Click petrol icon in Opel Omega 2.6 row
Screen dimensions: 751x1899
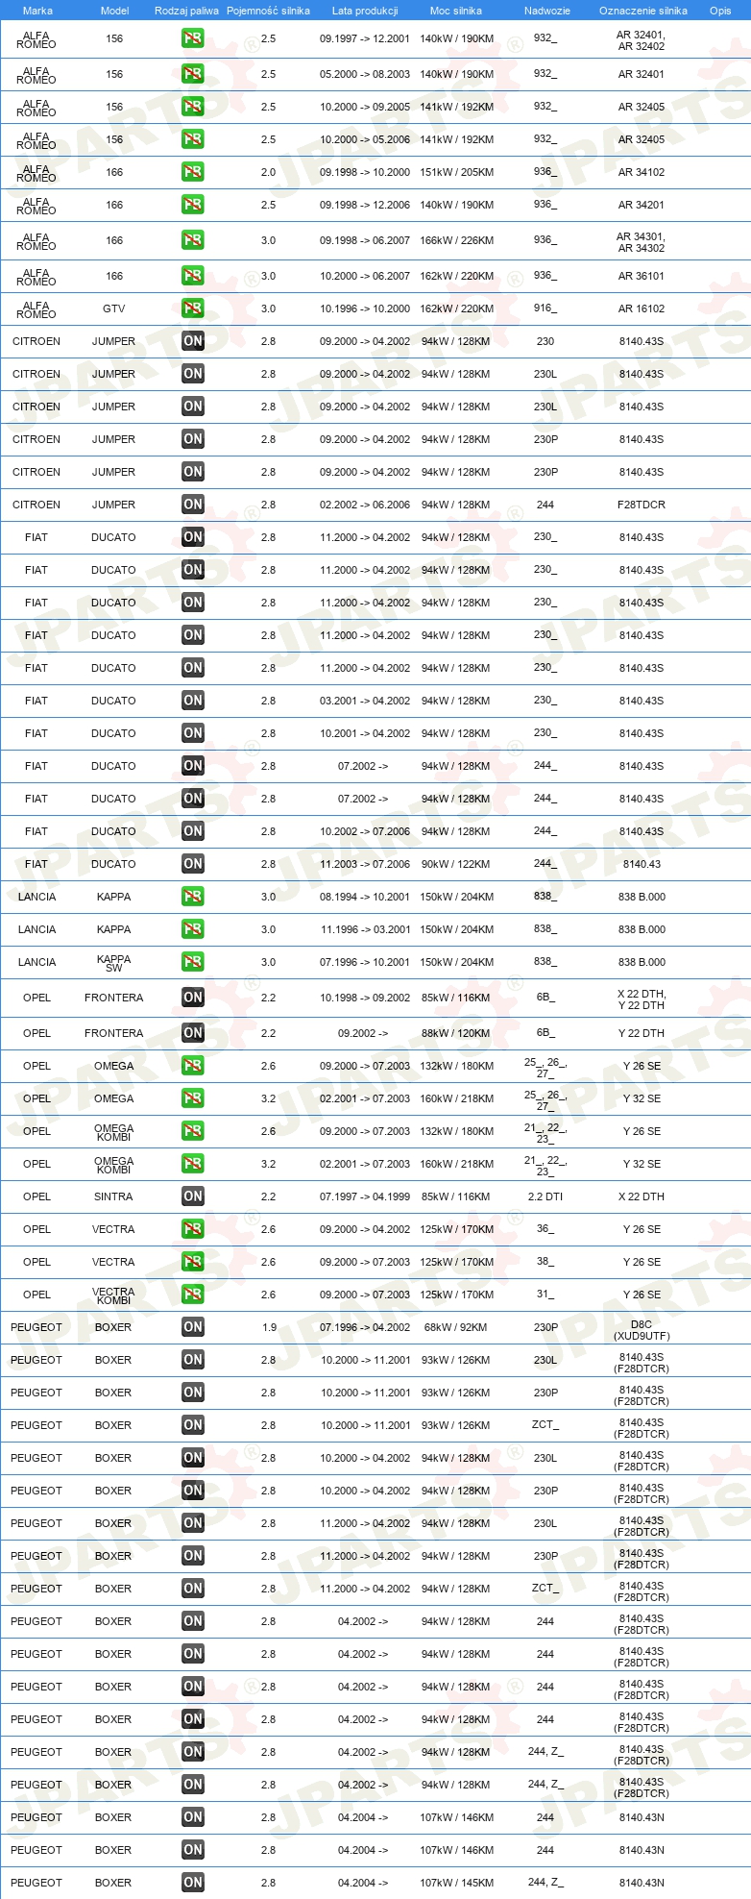[x=193, y=1066]
